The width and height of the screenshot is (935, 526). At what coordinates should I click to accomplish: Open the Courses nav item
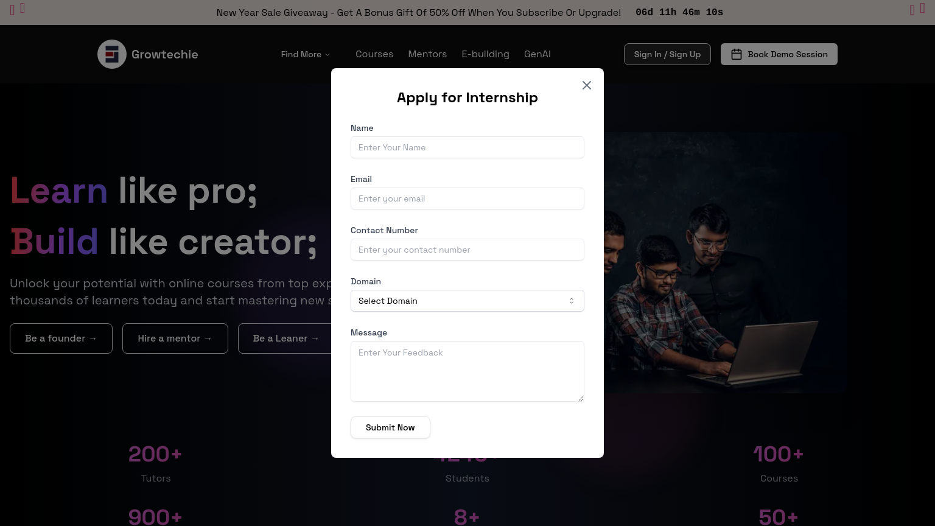[374, 54]
